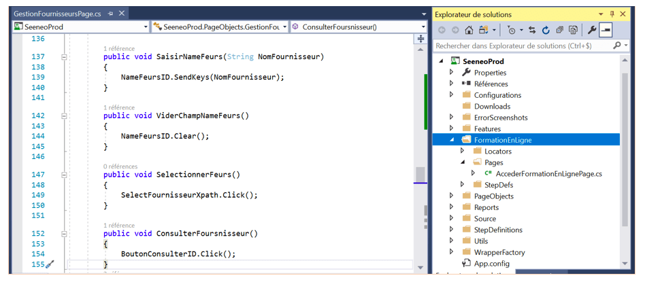Expand the Locators subfolder arrow
The height and width of the screenshot is (282, 645).
[x=462, y=152]
